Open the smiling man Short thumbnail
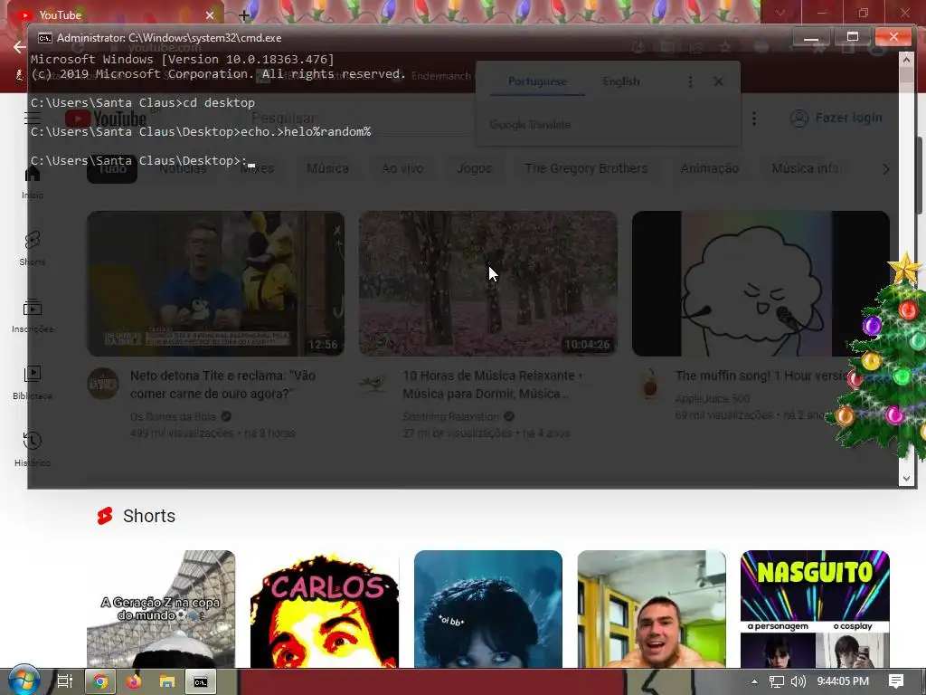926x695 pixels. coord(651,609)
